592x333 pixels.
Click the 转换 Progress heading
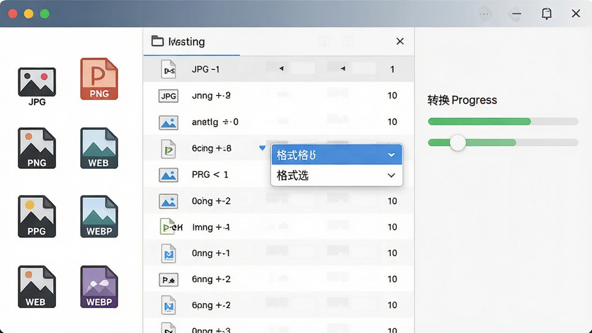click(462, 100)
